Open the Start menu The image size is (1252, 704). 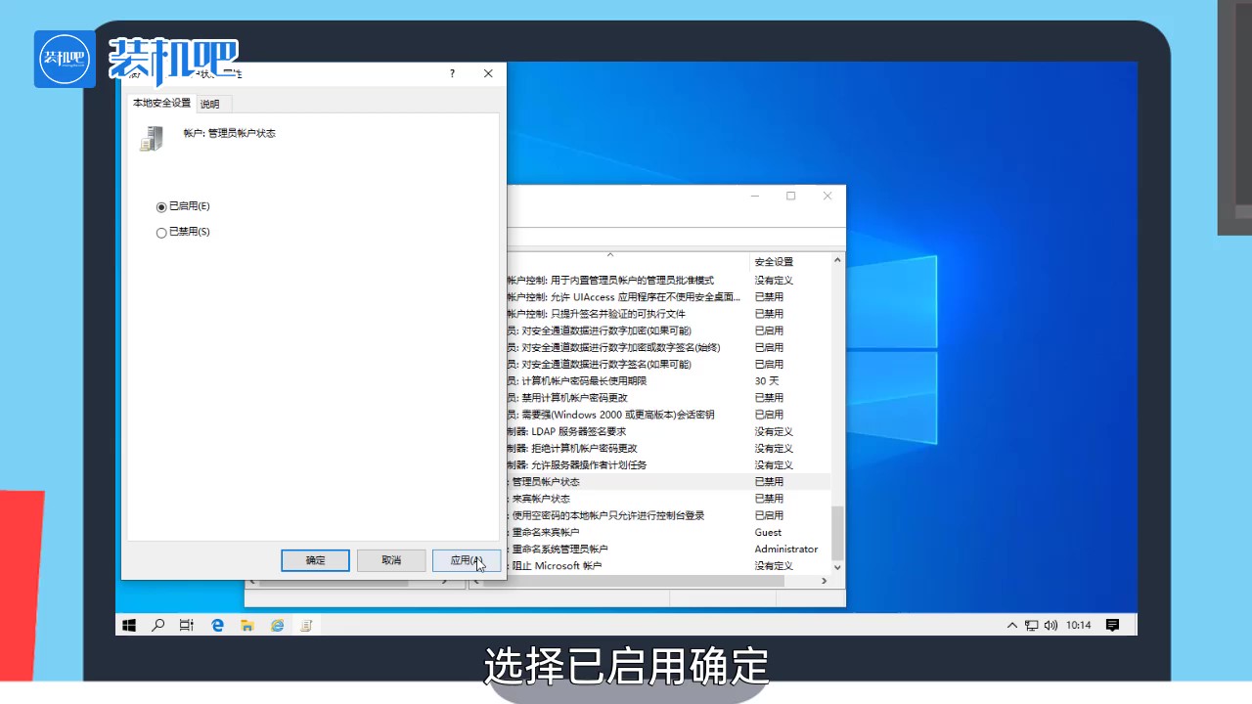[128, 625]
